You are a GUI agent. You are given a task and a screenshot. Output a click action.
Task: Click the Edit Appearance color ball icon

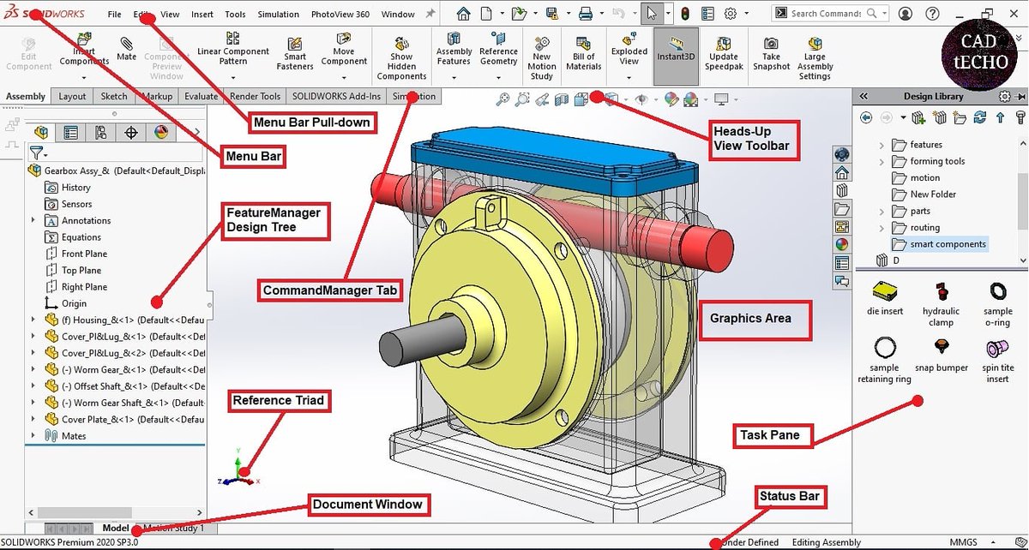[671, 99]
